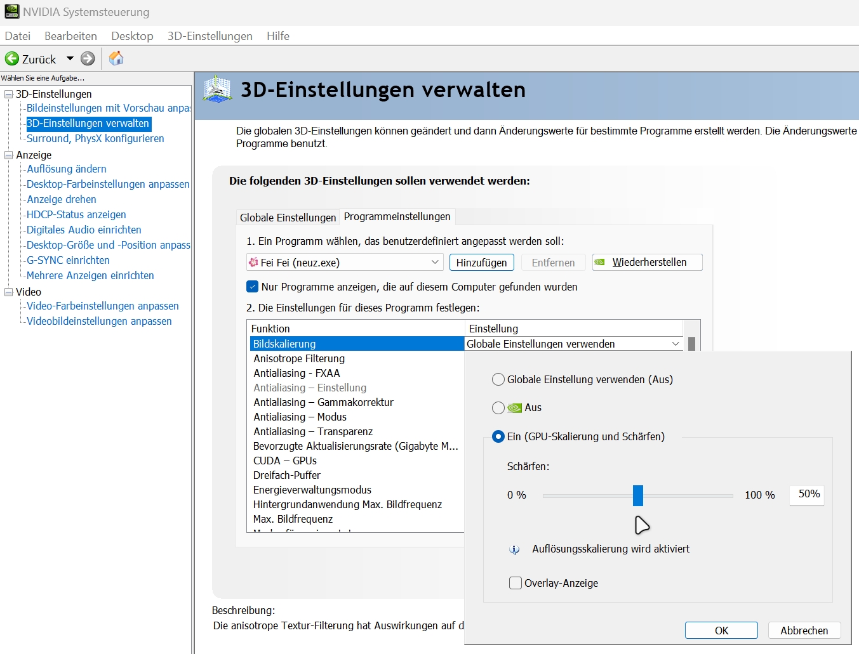
Task: Confirm with the OK button
Action: pyautogui.click(x=721, y=631)
